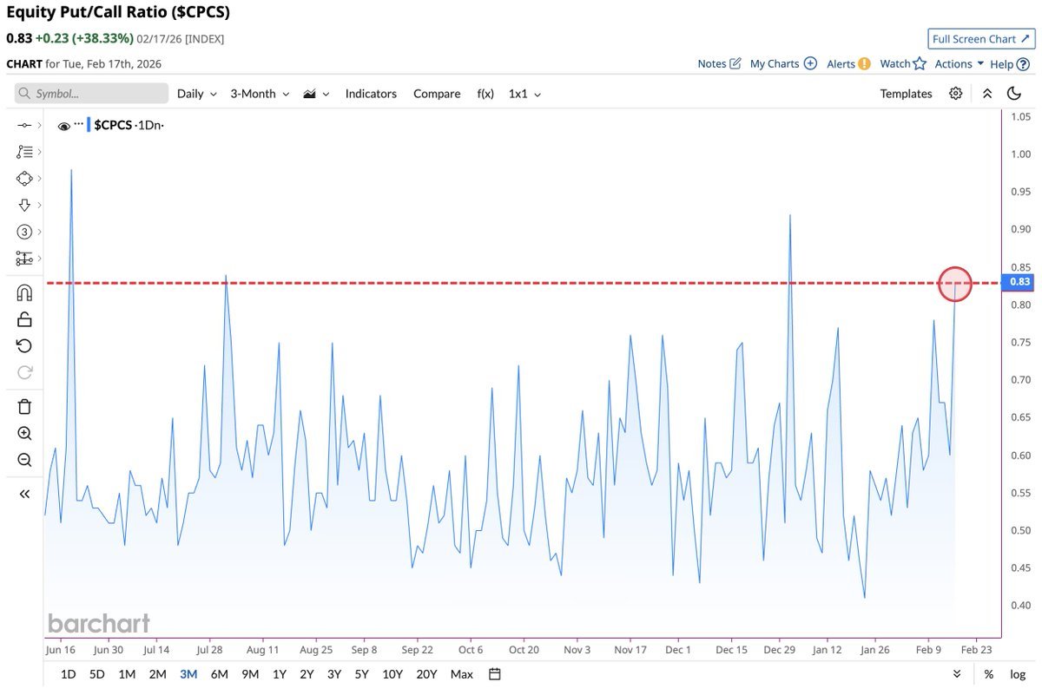Click the undo arrow icon
Image resolution: width=1042 pixels, height=695 pixels.
click(x=24, y=346)
